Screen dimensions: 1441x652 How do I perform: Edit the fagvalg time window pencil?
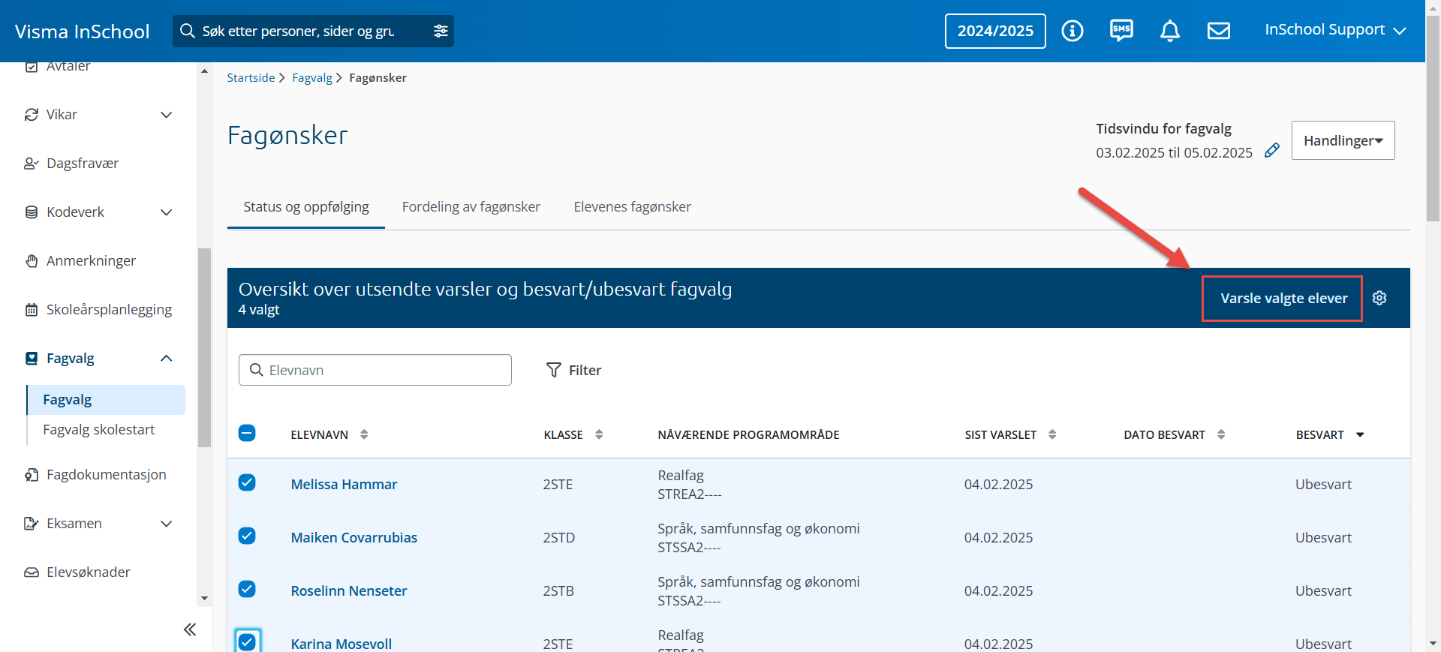point(1271,151)
